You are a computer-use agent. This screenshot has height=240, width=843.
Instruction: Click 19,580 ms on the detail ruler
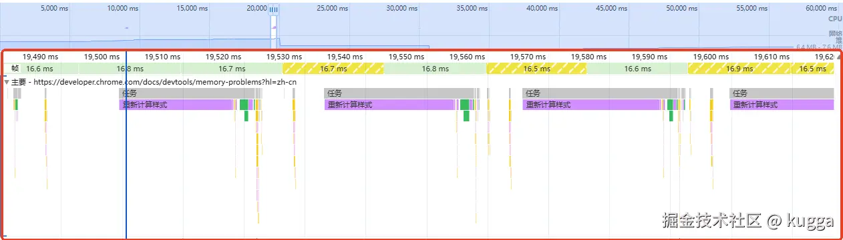(x=589, y=57)
